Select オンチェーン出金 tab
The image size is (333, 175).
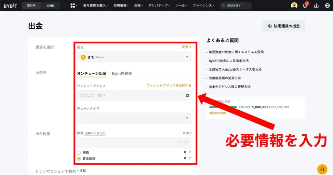91,74
